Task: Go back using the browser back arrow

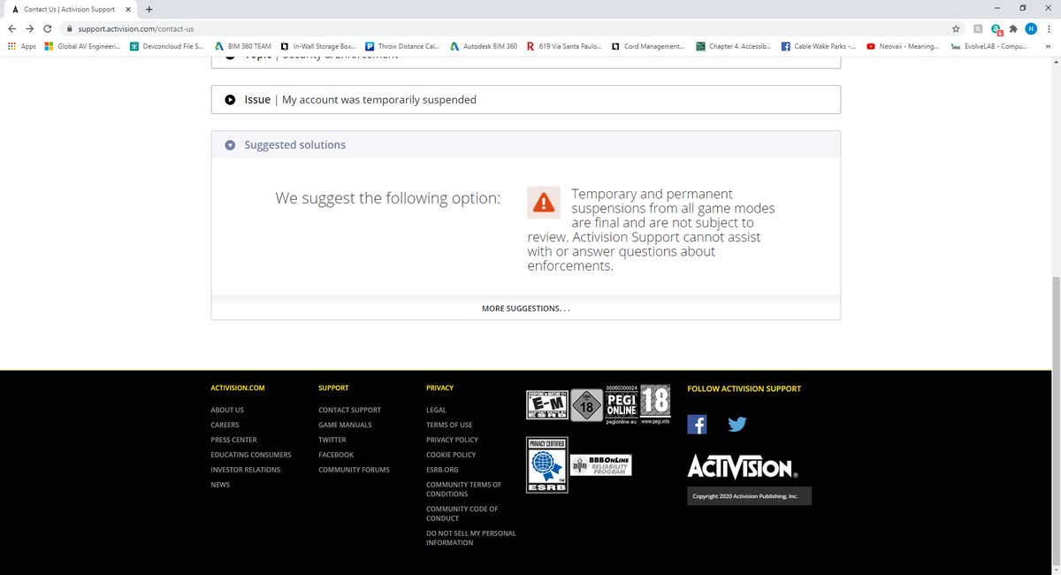Action: (x=12, y=28)
